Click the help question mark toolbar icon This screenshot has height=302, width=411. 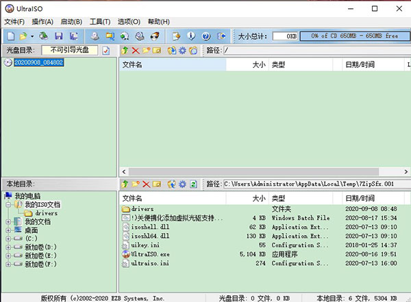click(205, 36)
